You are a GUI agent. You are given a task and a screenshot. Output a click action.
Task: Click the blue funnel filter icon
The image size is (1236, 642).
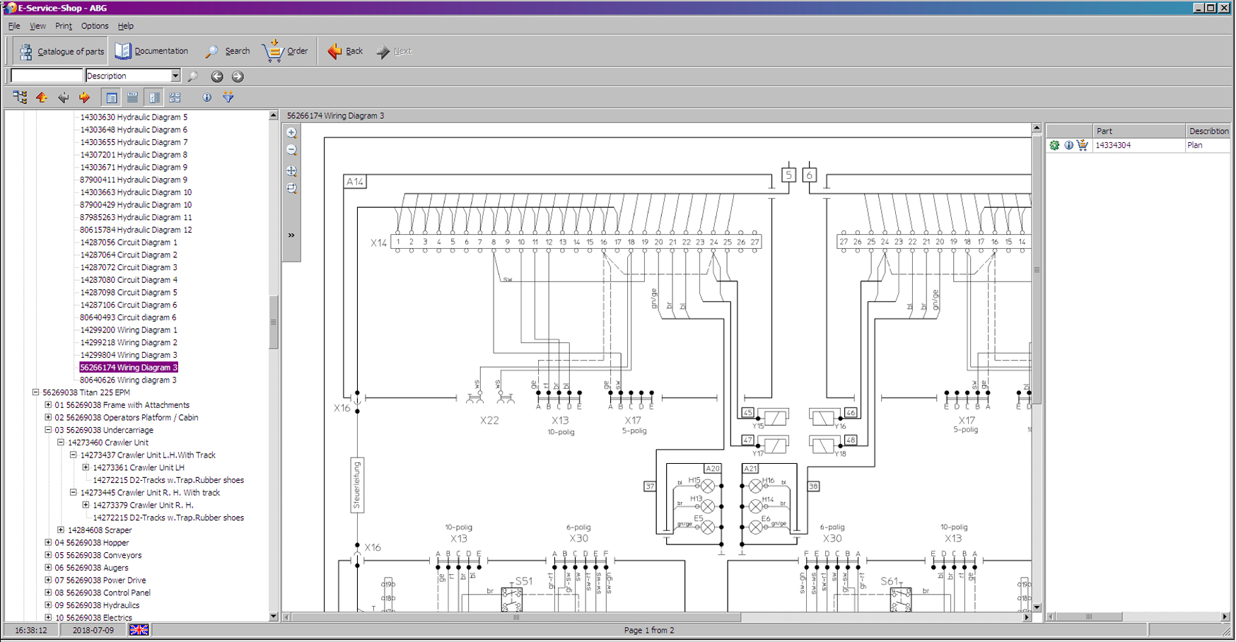(x=228, y=98)
